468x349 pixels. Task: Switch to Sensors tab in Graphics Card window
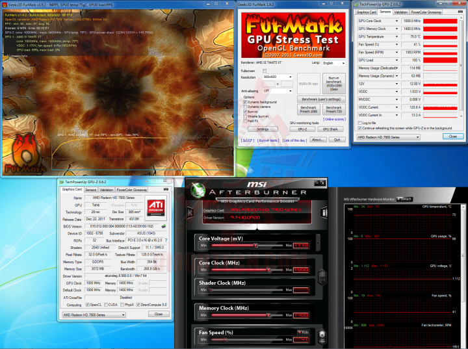(91, 190)
